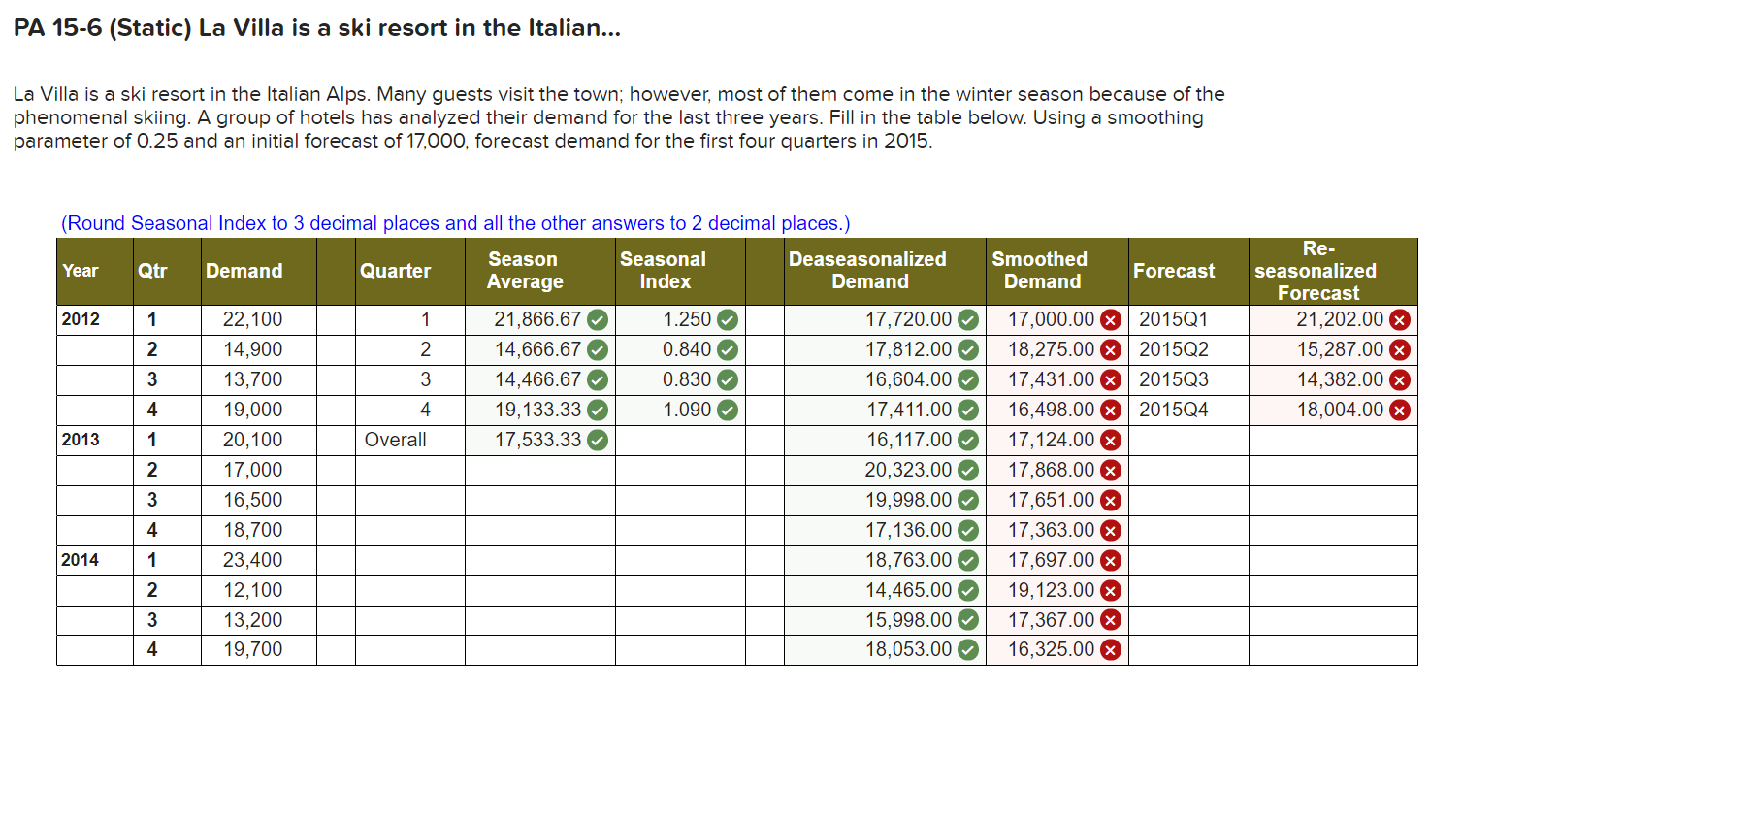1755x822 pixels.
Task: Click the red X beside 15,287.00
Action: pyautogui.click(x=1400, y=350)
